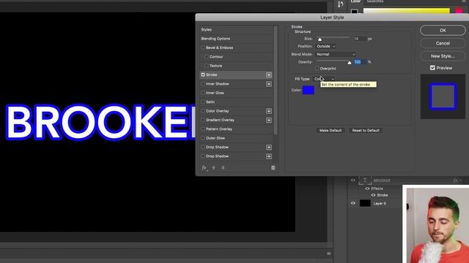Image resolution: width=469 pixels, height=263 pixels.
Task: Enable Pattern Overlay checkbox
Action: pyautogui.click(x=203, y=129)
